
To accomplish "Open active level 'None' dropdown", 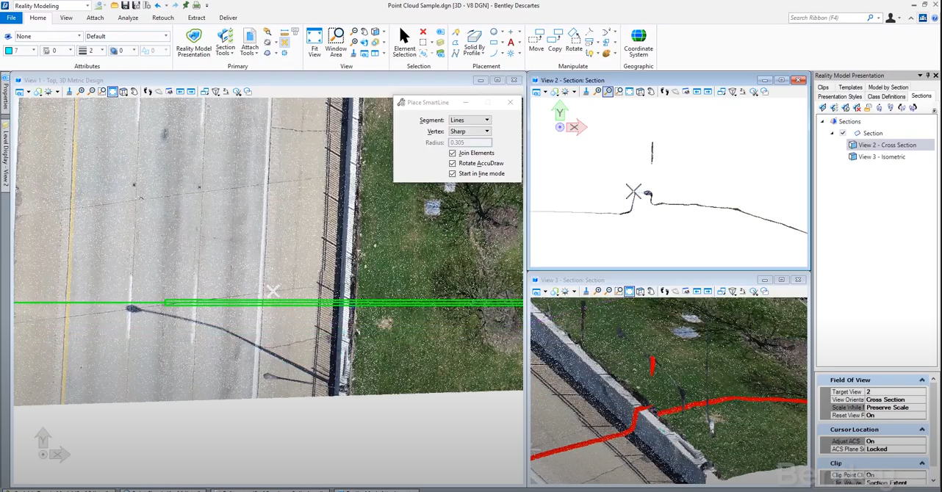I will (48, 36).
